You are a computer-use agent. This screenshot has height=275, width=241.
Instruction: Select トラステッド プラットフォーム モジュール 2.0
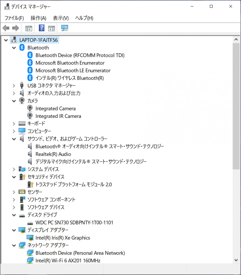tap(74, 184)
